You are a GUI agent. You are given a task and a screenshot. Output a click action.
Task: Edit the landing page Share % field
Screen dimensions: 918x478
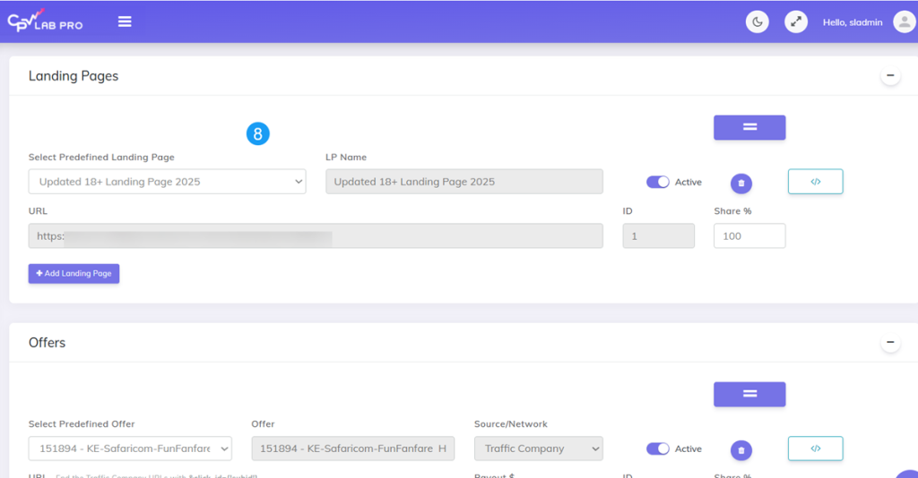point(749,236)
